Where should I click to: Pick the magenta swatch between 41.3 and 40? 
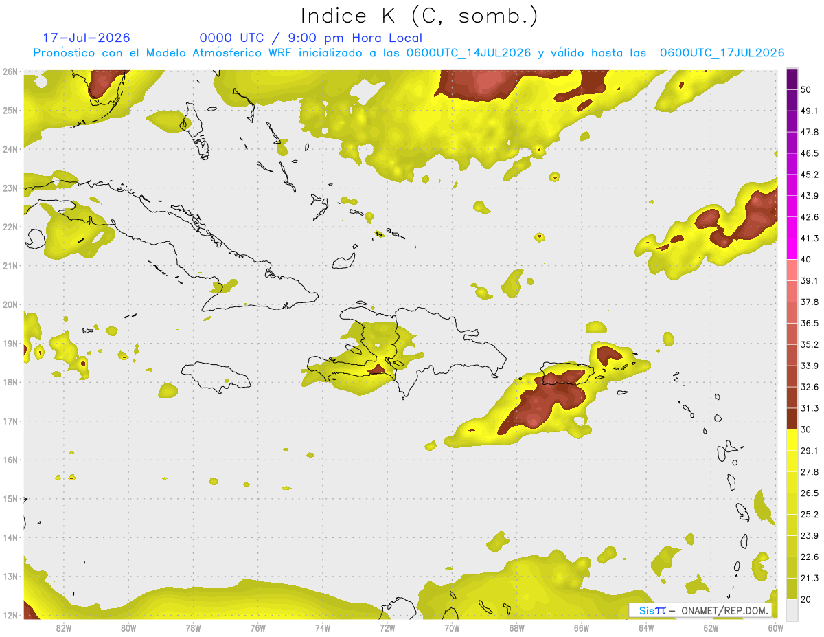pos(792,249)
